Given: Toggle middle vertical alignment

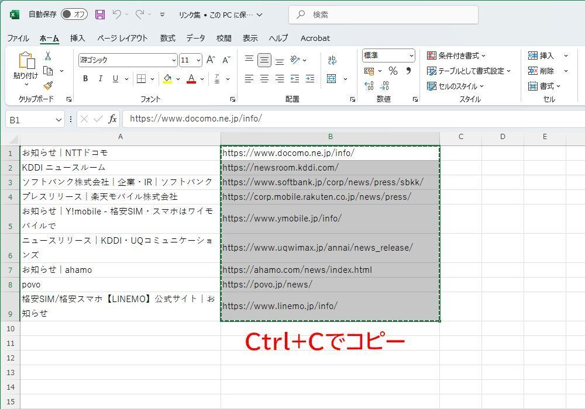Looking at the screenshot, I should click(264, 60).
